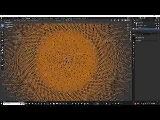Hide the Camera object via eye icon
This screenshot has width=160, height=120.
[x=157, y=26]
